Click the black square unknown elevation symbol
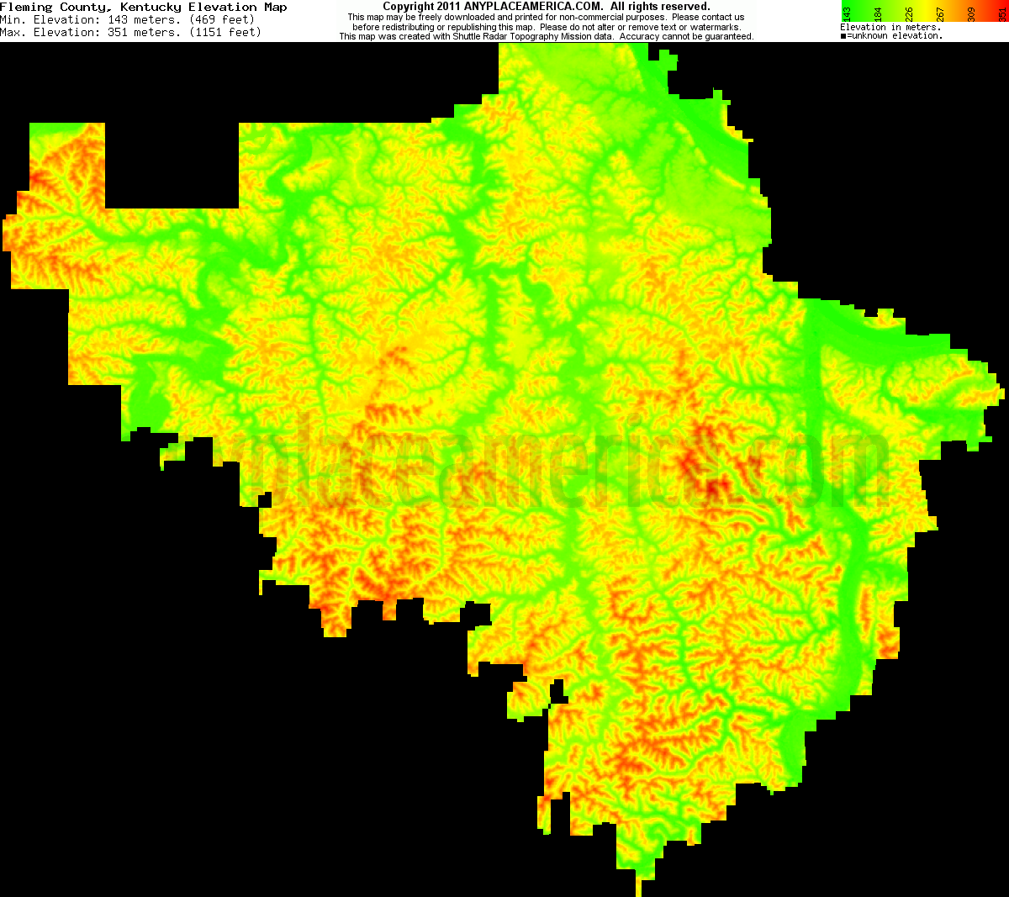1009x897 pixels. 843,35
